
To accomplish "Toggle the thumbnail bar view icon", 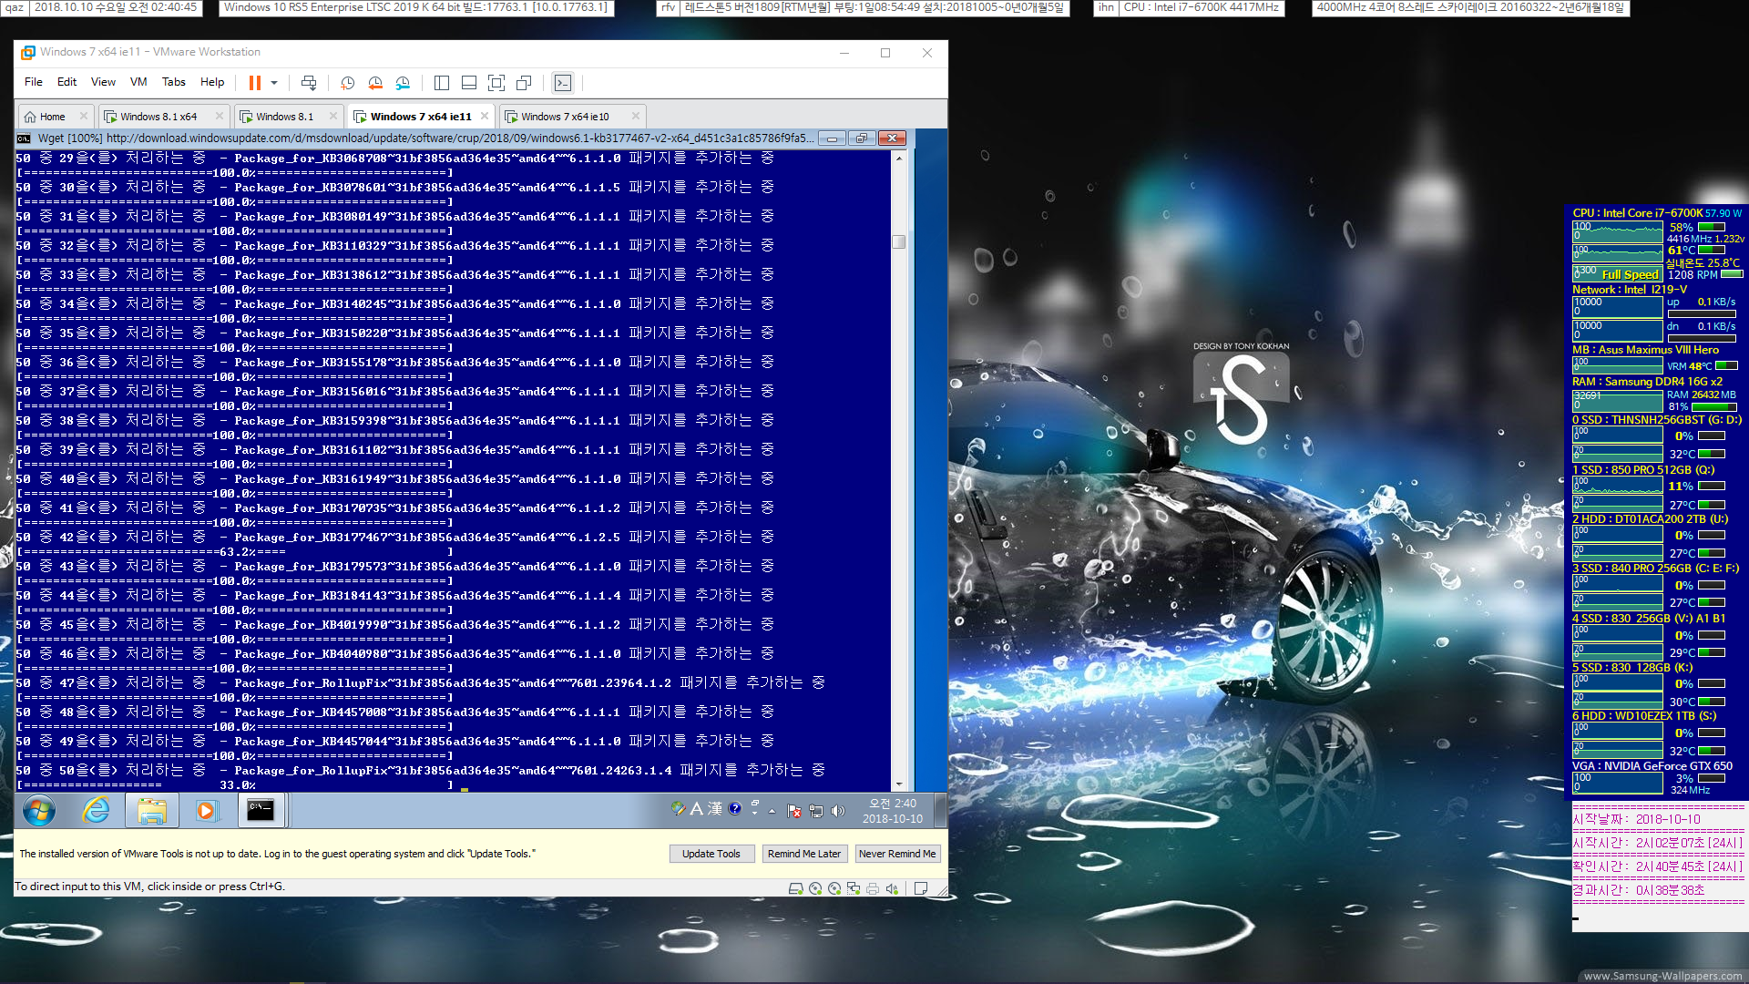I will point(469,83).
